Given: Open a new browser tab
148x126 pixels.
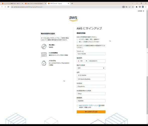Looking at the screenshot, I should coord(72,3).
